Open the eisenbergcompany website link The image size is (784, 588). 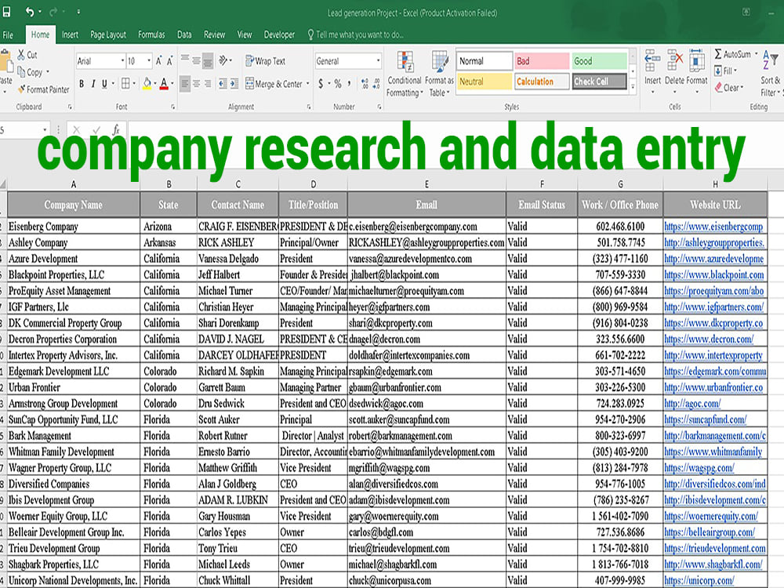point(713,227)
